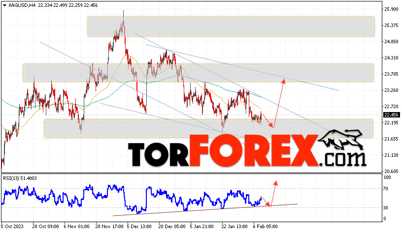The height and width of the screenshot is (232, 402).
Task: Select the 20 Nov 17:00 time label
Action: pos(108,227)
